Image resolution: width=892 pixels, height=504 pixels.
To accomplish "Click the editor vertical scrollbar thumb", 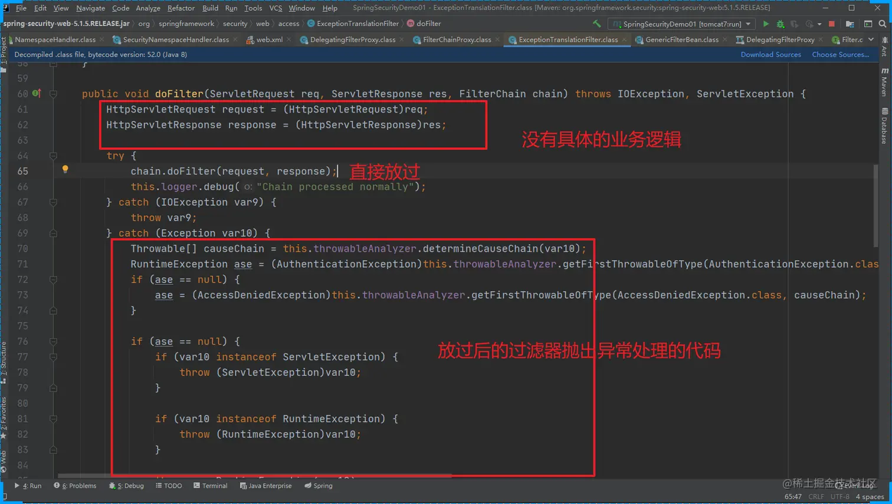I will [875, 206].
